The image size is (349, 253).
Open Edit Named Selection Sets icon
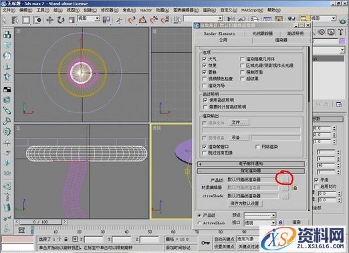177,20
